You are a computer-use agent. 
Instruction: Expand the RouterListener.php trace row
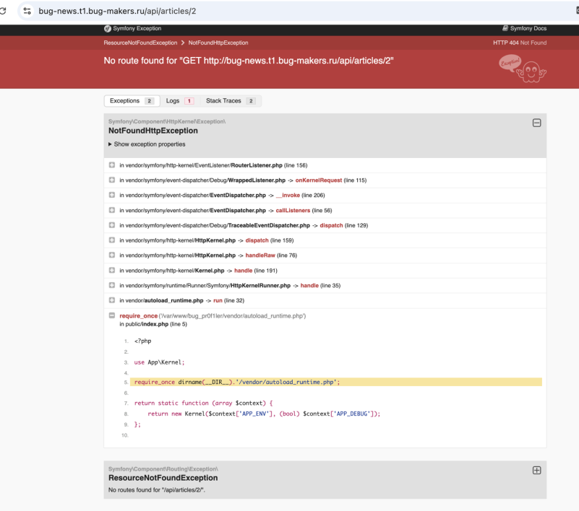[x=112, y=165]
